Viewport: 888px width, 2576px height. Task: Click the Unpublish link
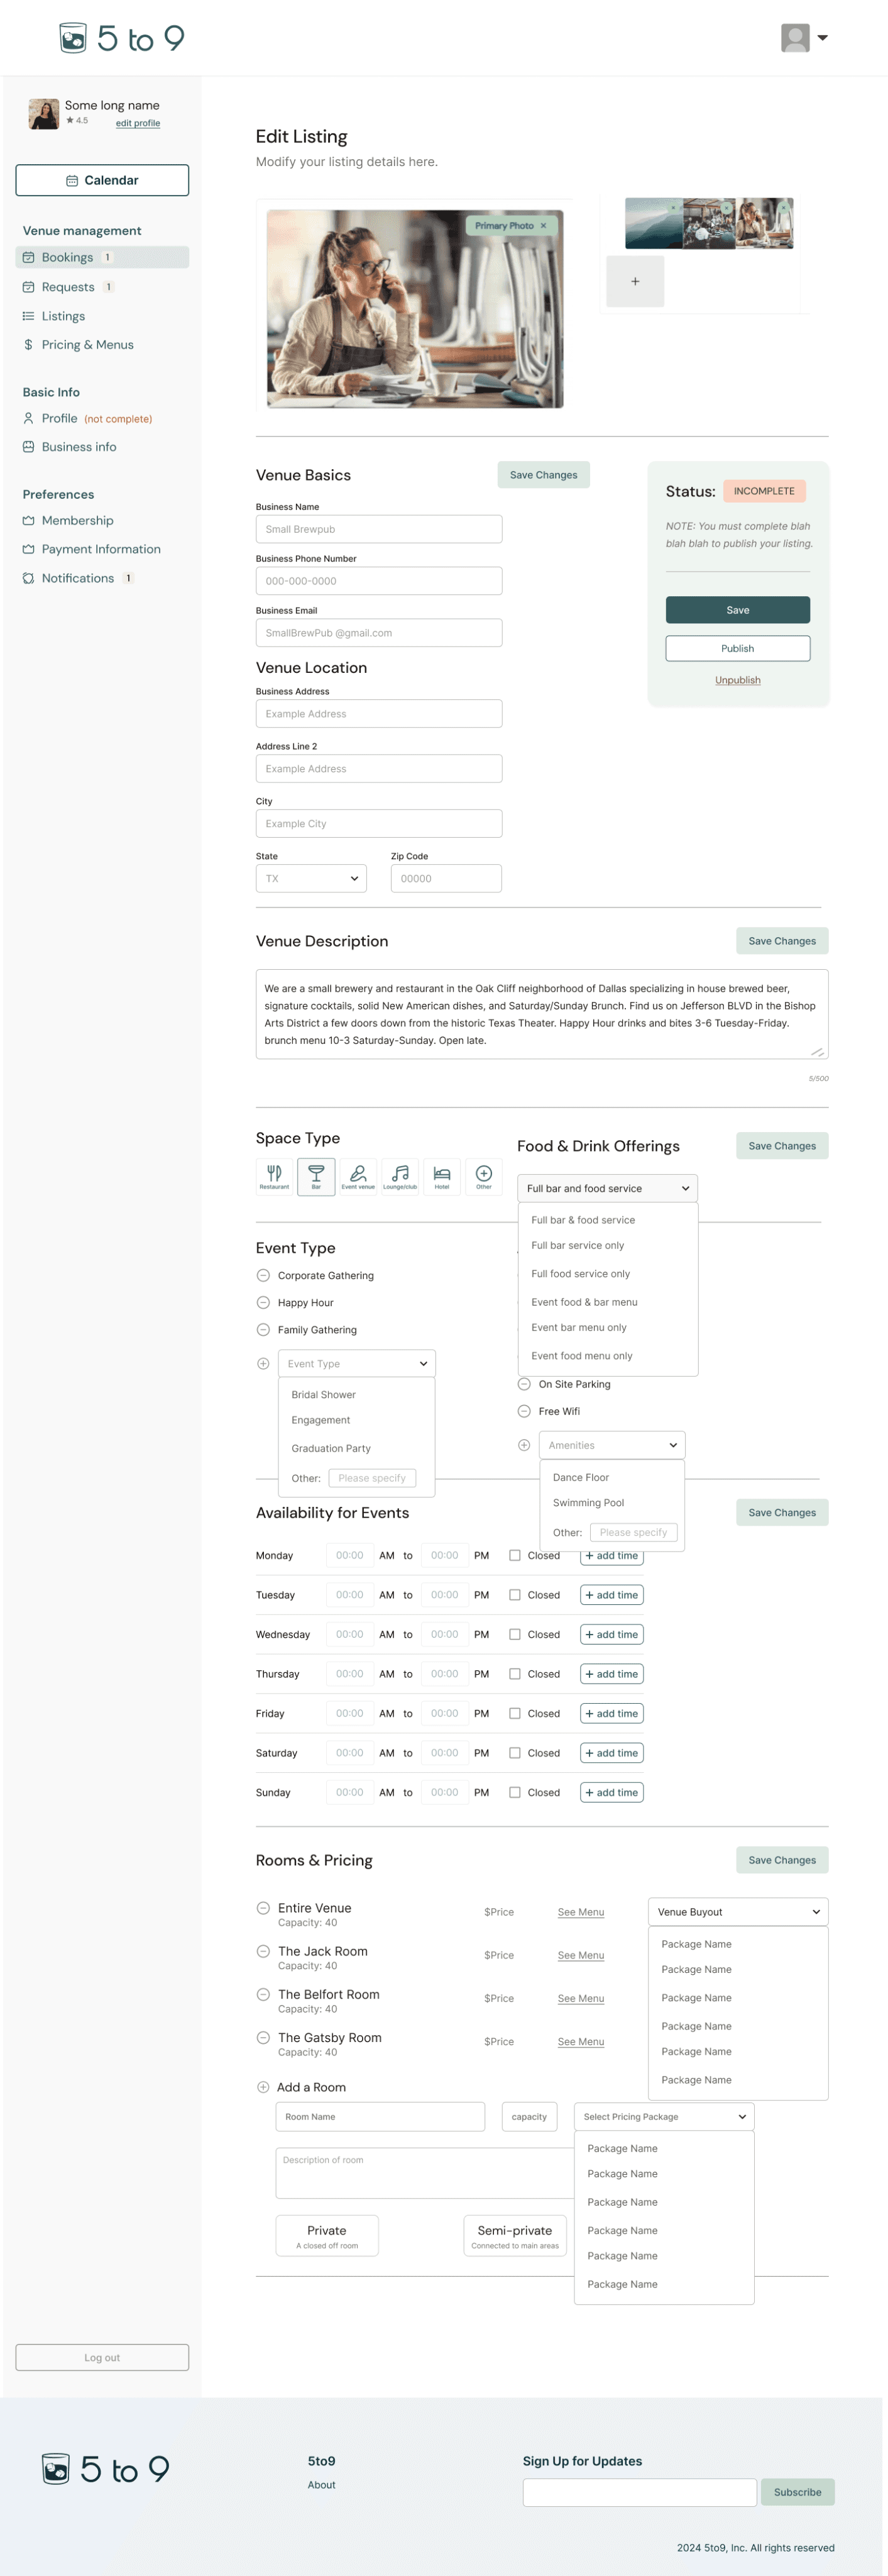pos(737,680)
